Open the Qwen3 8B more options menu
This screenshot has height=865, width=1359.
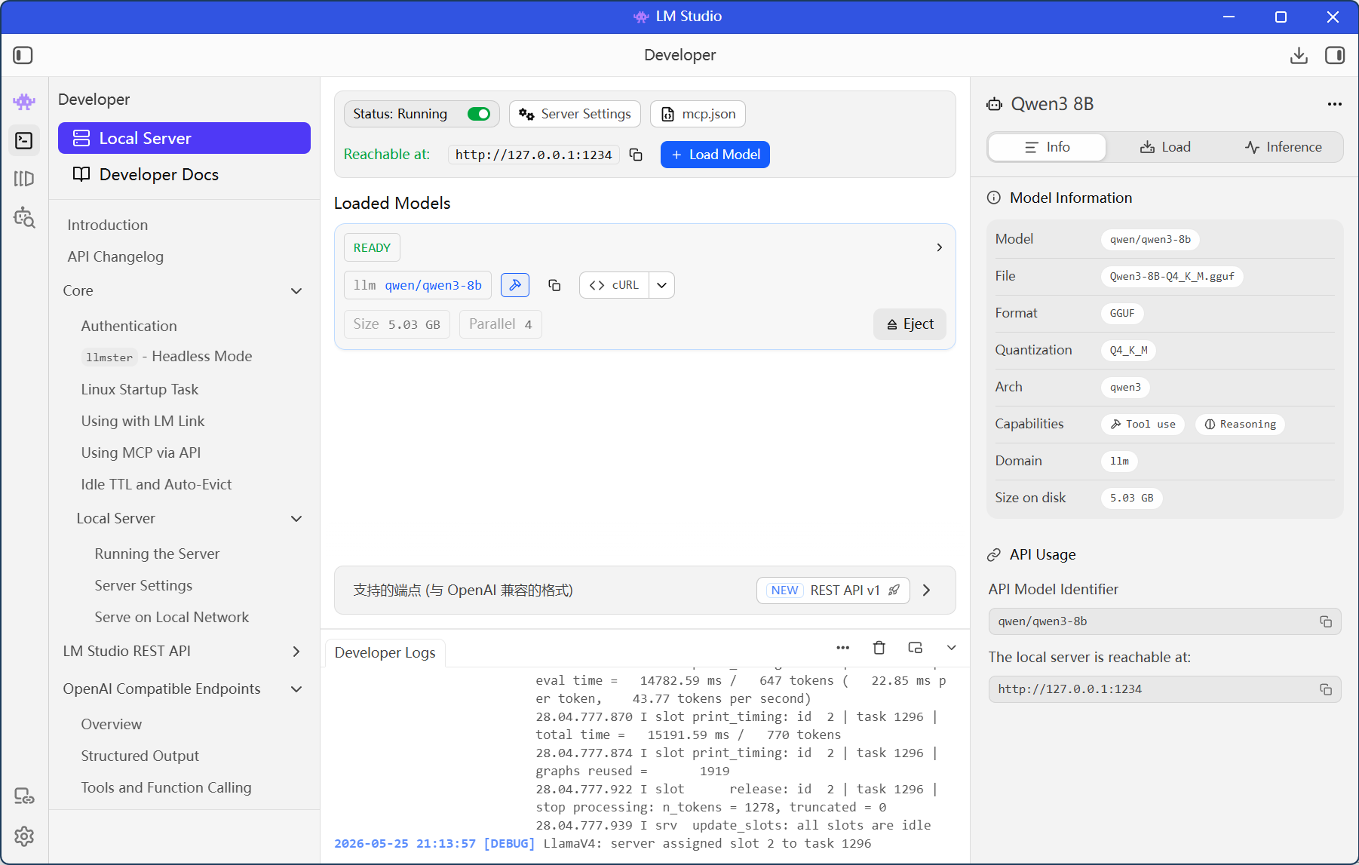(x=1335, y=104)
